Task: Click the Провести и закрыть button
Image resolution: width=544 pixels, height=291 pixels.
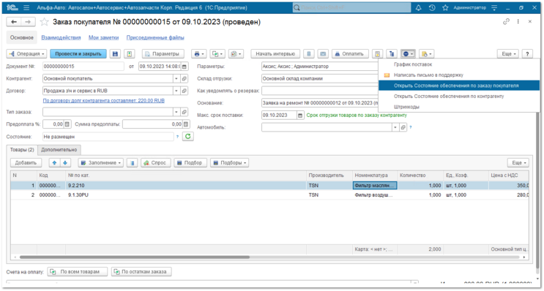Action: (78, 53)
